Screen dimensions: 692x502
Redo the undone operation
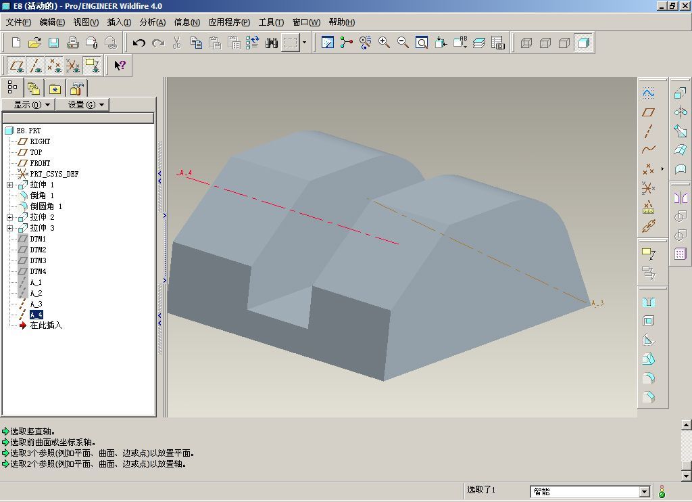158,43
